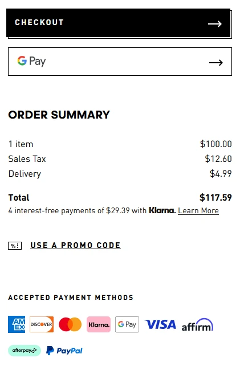Click the Delivery fee $4.99 line
Viewport: 240px width, 366px height.
click(x=120, y=174)
